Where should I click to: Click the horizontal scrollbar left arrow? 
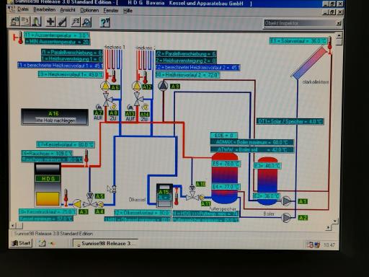tap(13, 226)
